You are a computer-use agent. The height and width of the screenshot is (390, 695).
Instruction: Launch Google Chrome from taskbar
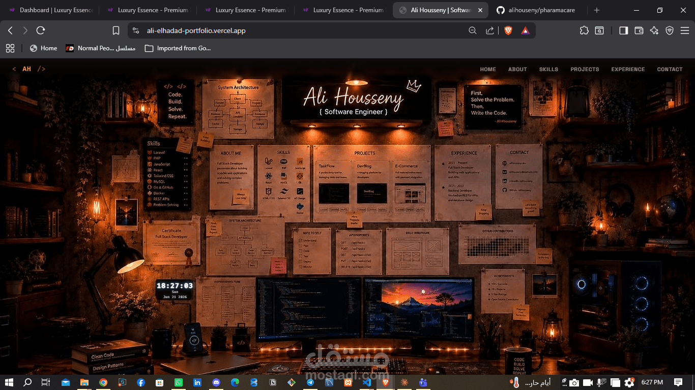coord(103,382)
